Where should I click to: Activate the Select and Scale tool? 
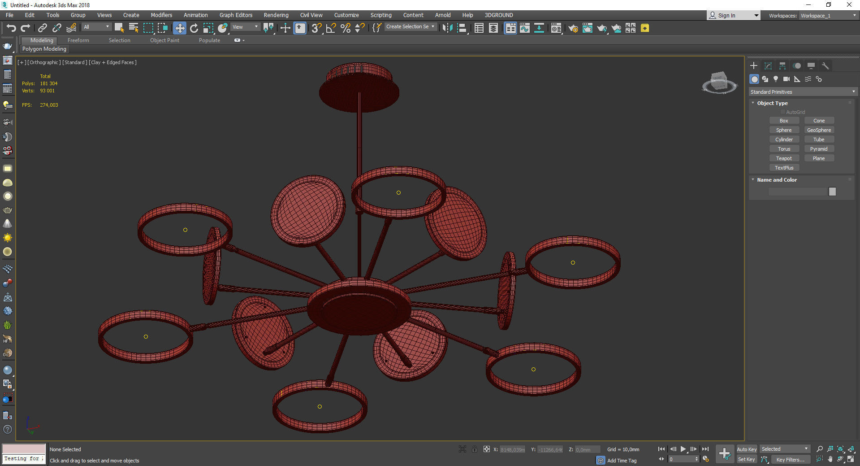[208, 28]
